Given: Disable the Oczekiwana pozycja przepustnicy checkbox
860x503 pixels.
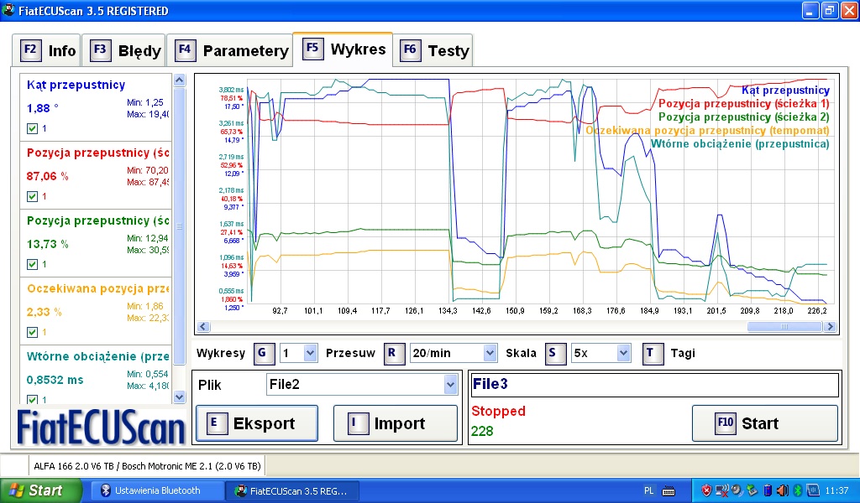Looking at the screenshot, I should point(33,332).
